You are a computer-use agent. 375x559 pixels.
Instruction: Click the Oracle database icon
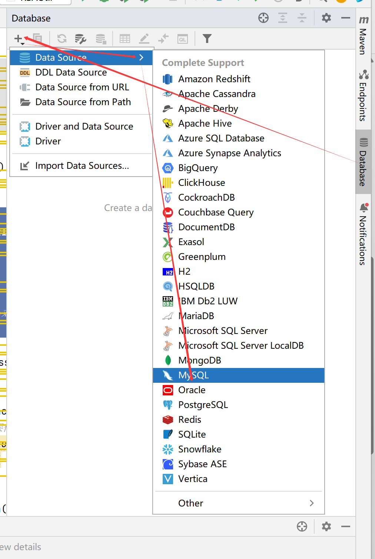168,390
